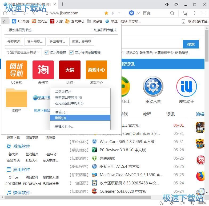Open the 天猫 dark red tile
Image resolution: width=209 pixels, height=206 pixels.
70,70
